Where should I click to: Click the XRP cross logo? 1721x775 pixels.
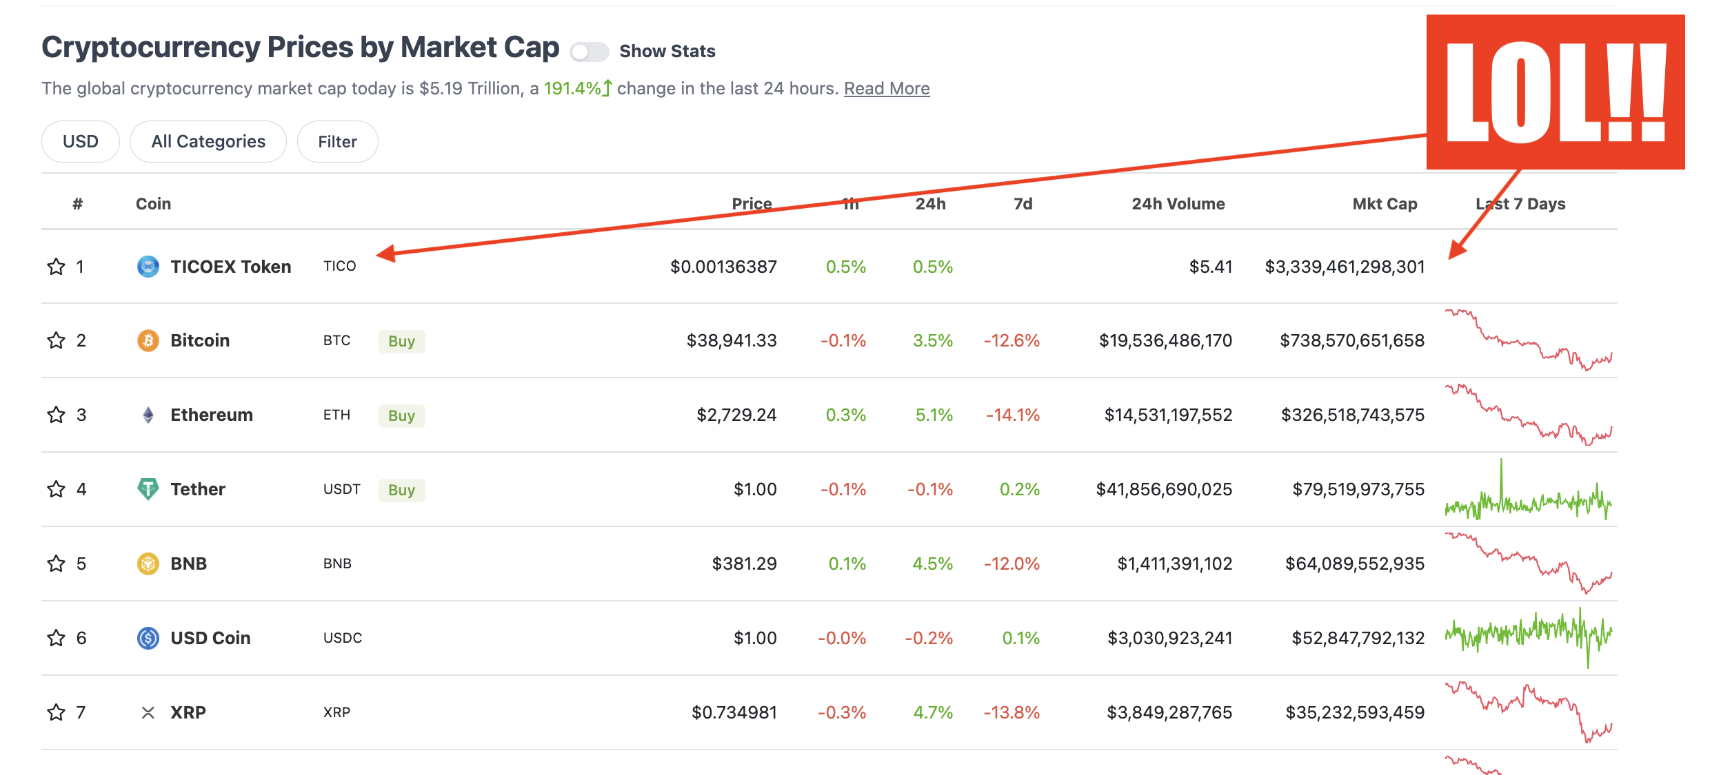click(148, 712)
